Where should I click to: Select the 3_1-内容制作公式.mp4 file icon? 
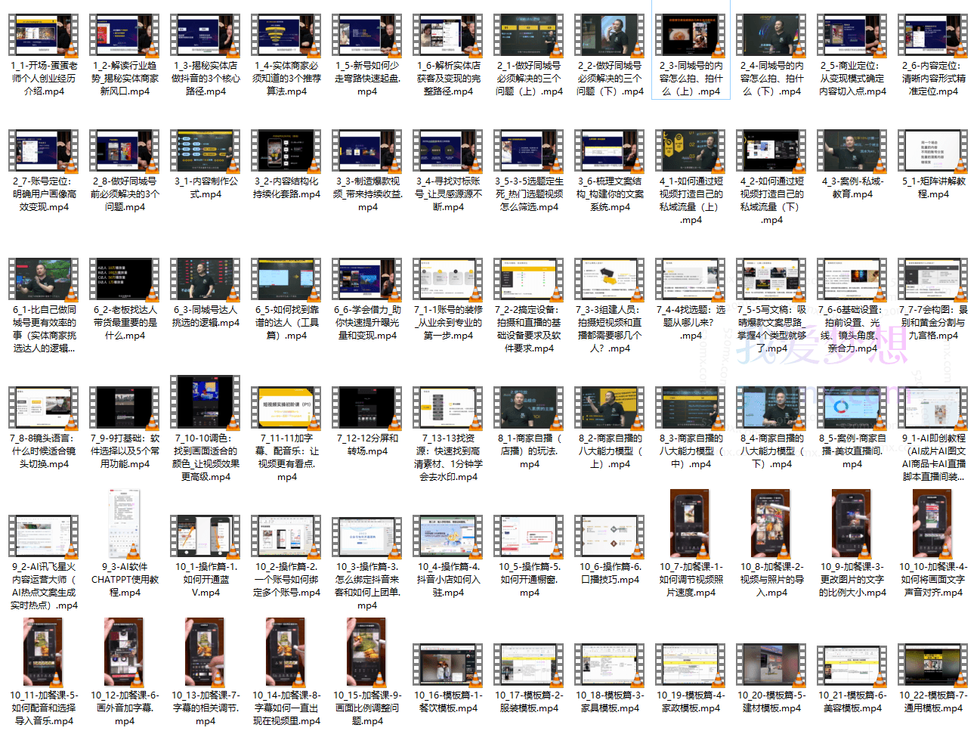(206, 151)
